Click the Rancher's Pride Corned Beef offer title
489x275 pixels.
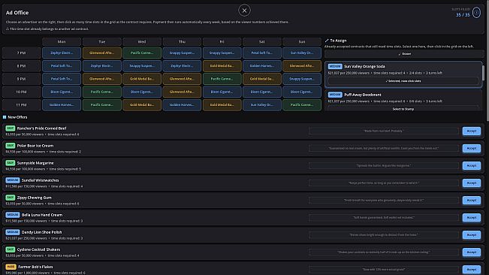(x=41, y=128)
